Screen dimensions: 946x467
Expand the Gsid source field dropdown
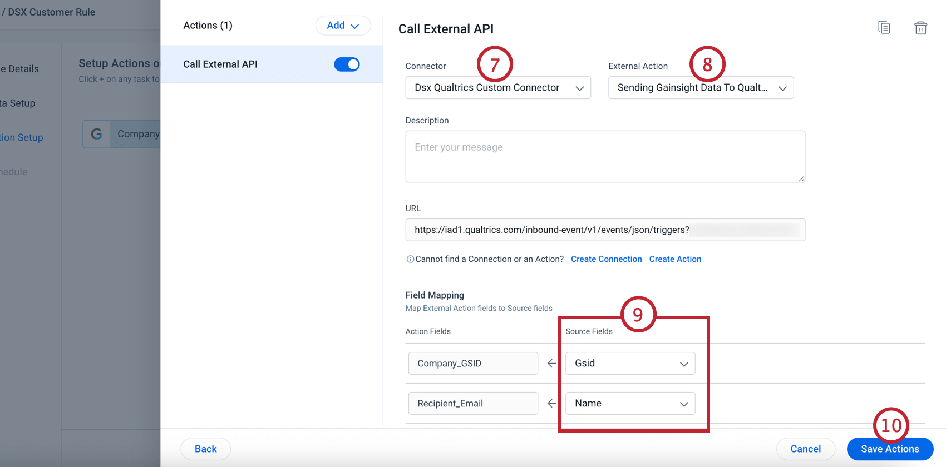pyautogui.click(x=630, y=364)
